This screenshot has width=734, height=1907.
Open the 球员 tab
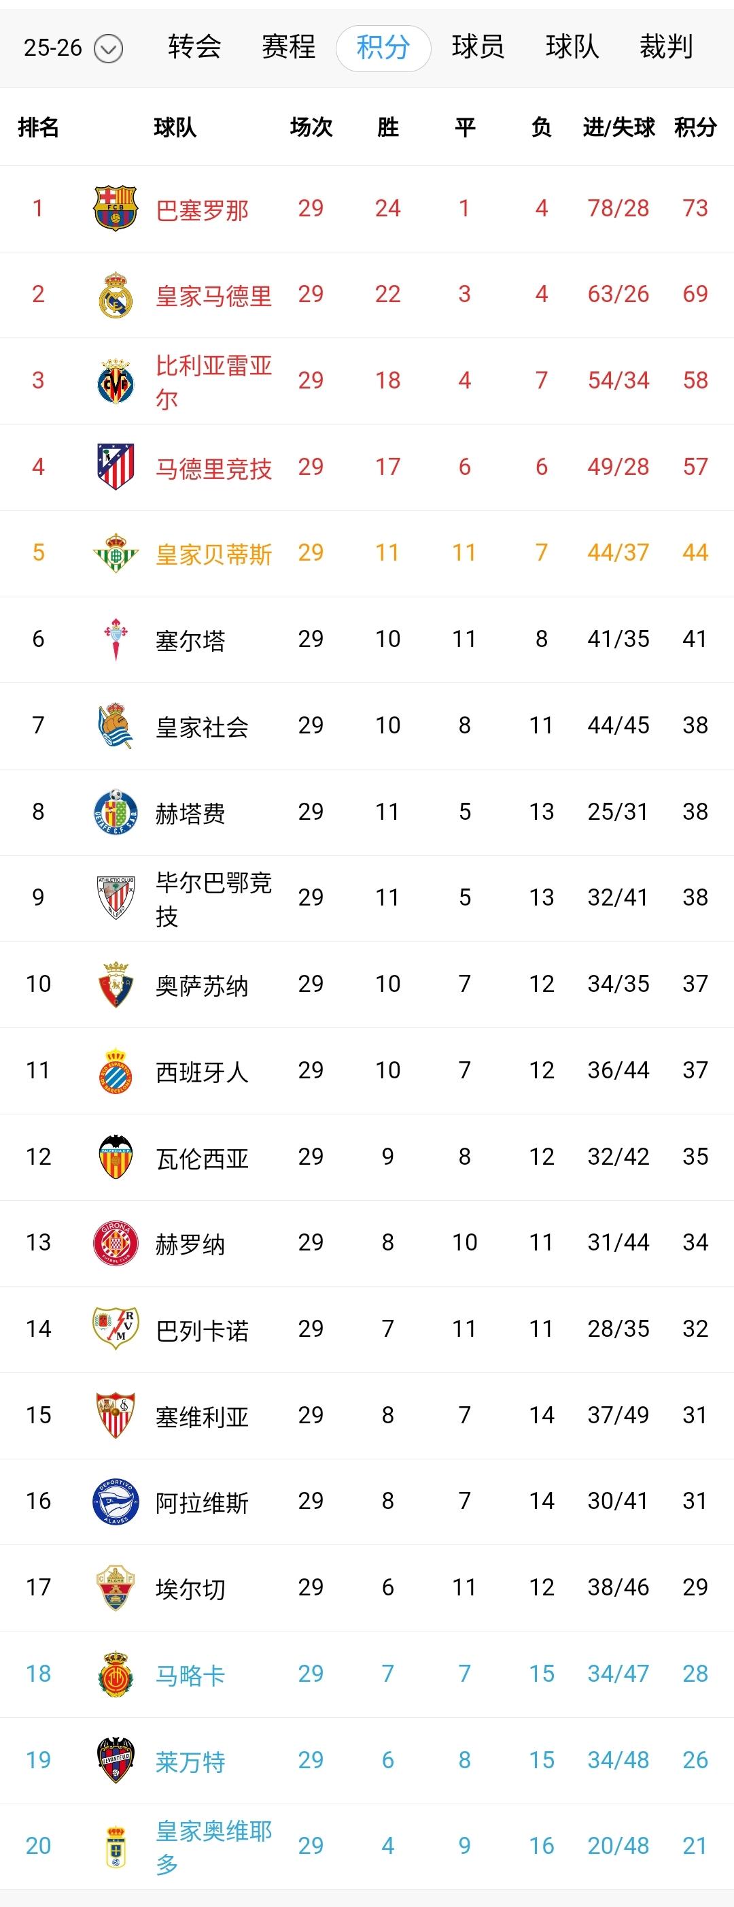(478, 48)
